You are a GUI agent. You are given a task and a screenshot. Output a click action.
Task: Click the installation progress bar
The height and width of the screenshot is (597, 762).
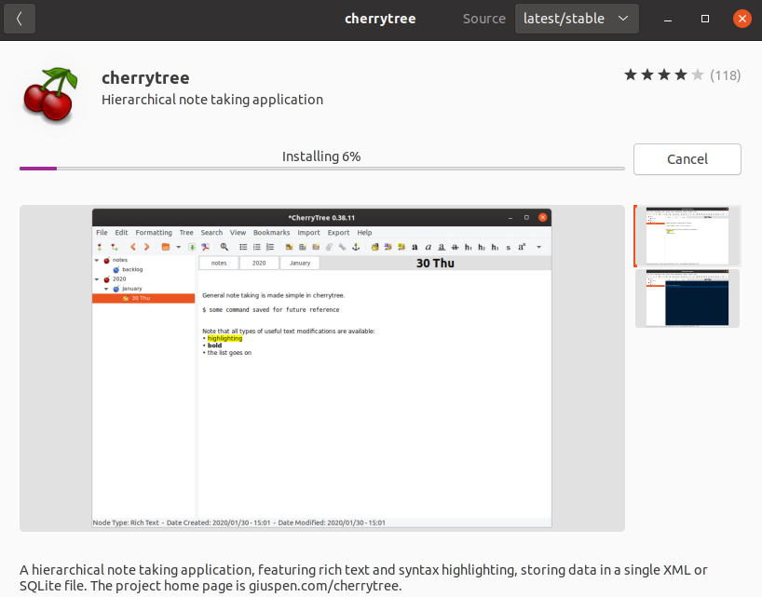(x=321, y=169)
